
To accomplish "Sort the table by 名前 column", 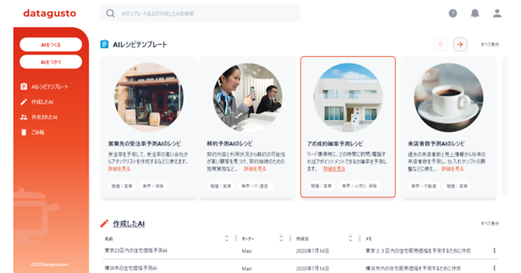I will 227,239.
